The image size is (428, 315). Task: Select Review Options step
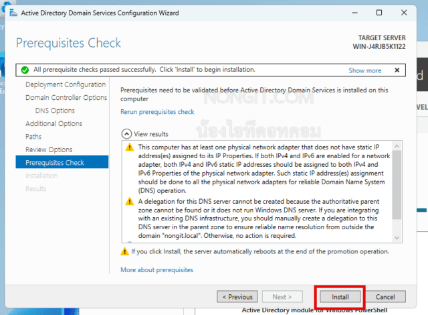[49, 149]
